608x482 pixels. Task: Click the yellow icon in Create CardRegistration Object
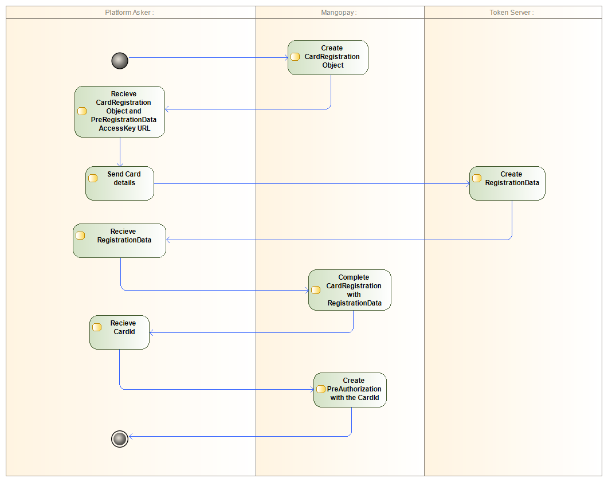click(x=296, y=57)
